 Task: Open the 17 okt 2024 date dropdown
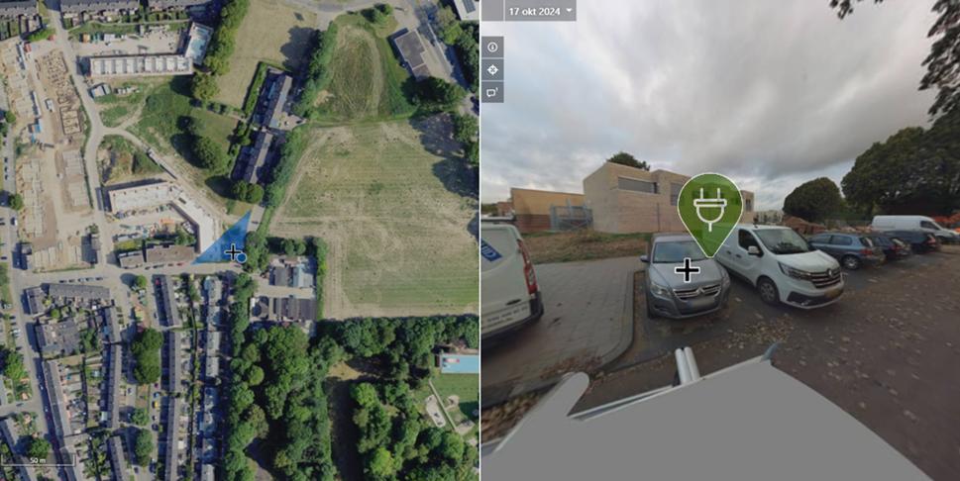(540, 11)
